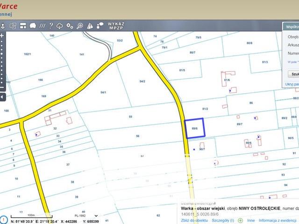Click the 'Zbliż do obiektu' link
Image resolution: width=299 pixels, height=224 pixels.
[194, 220]
